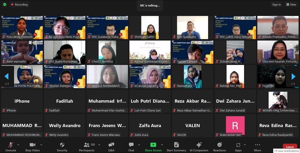
Task: Click Start Summary icon
Action: pyautogui.click(x=176, y=145)
